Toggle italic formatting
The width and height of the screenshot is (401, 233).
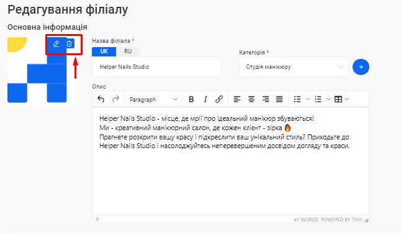click(x=205, y=99)
